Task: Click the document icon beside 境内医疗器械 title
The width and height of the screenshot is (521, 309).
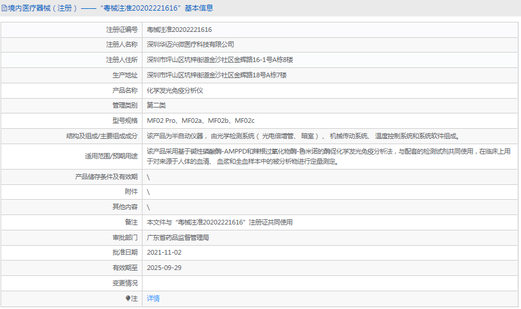Action: (x=4, y=8)
